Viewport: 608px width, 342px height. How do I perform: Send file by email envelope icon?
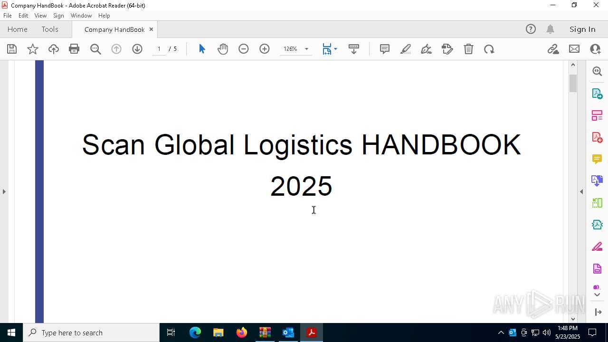coord(574,49)
